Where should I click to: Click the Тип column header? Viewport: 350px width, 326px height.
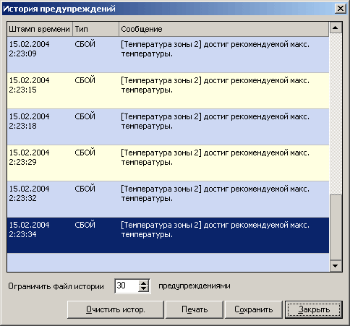[95, 29]
